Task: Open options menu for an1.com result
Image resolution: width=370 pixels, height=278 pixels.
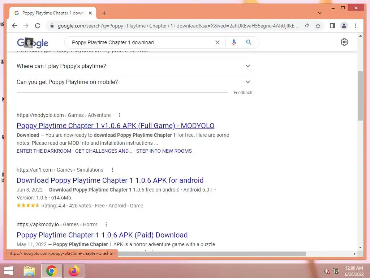Action: pyautogui.click(x=112, y=170)
